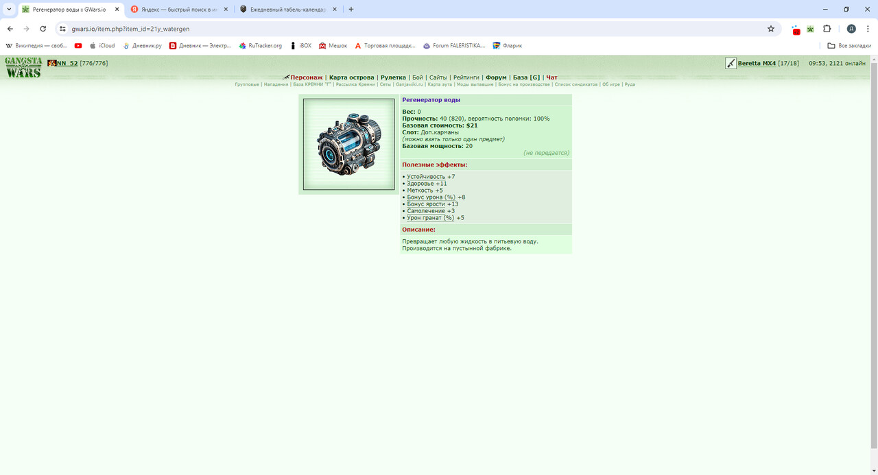Open the Бой menu link
Screen dimensions: 878x475
pyautogui.click(x=418, y=77)
